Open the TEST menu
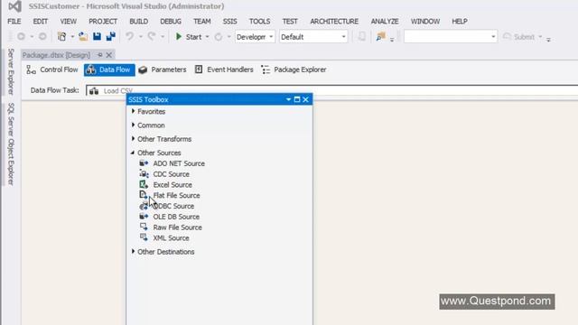This screenshot has height=325, width=578. pyautogui.click(x=290, y=22)
